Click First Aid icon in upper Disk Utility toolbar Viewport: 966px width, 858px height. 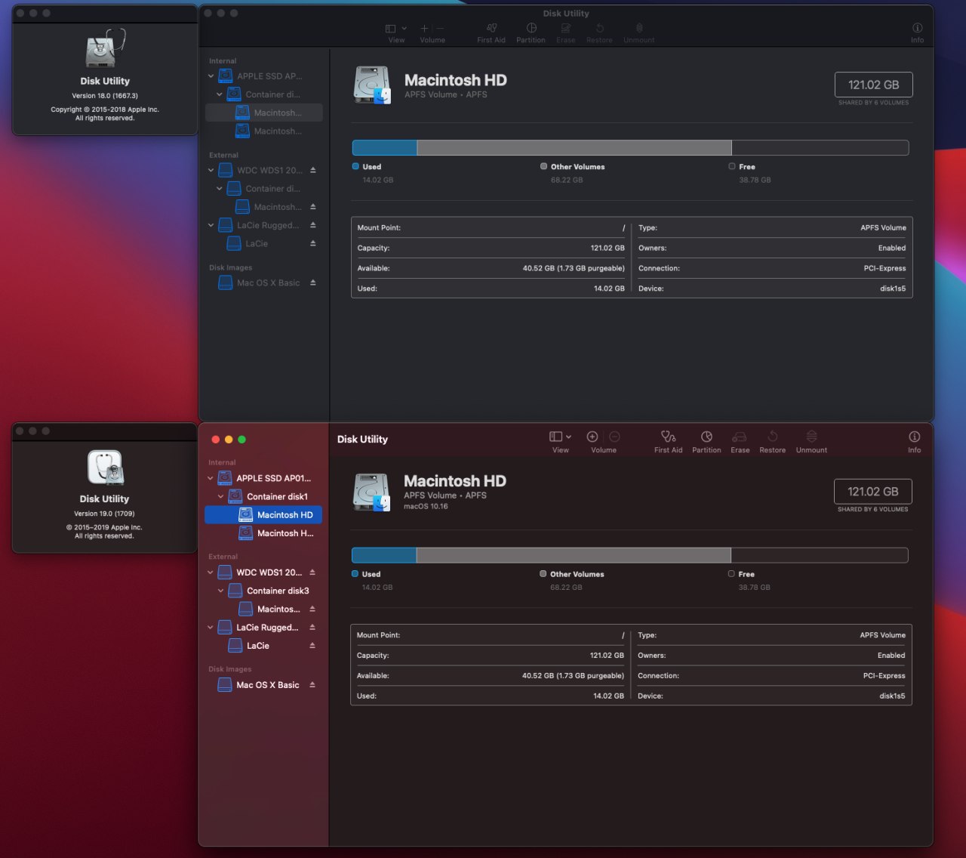(491, 28)
